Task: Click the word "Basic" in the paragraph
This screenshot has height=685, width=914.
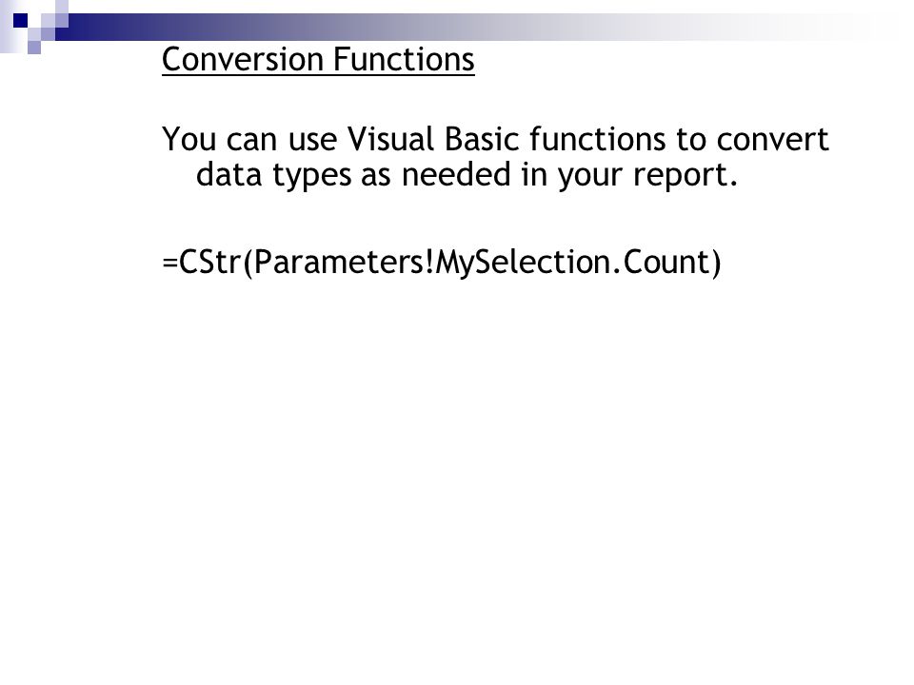Action: point(482,139)
